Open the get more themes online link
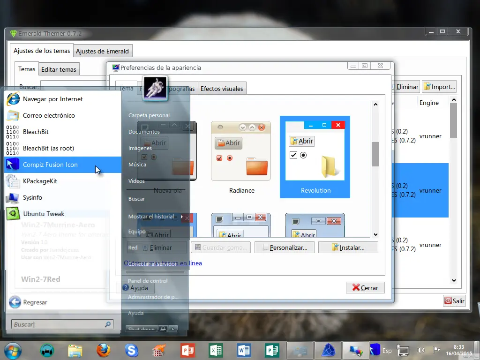Image resolution: width=480 pixels, height=360 pixels. click(163, 263)
